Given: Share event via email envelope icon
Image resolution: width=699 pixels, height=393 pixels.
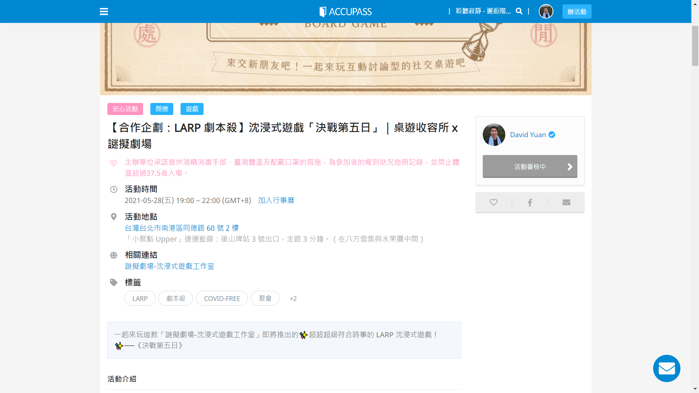Looking at the screenshot, I should click(x=566, y=202).
